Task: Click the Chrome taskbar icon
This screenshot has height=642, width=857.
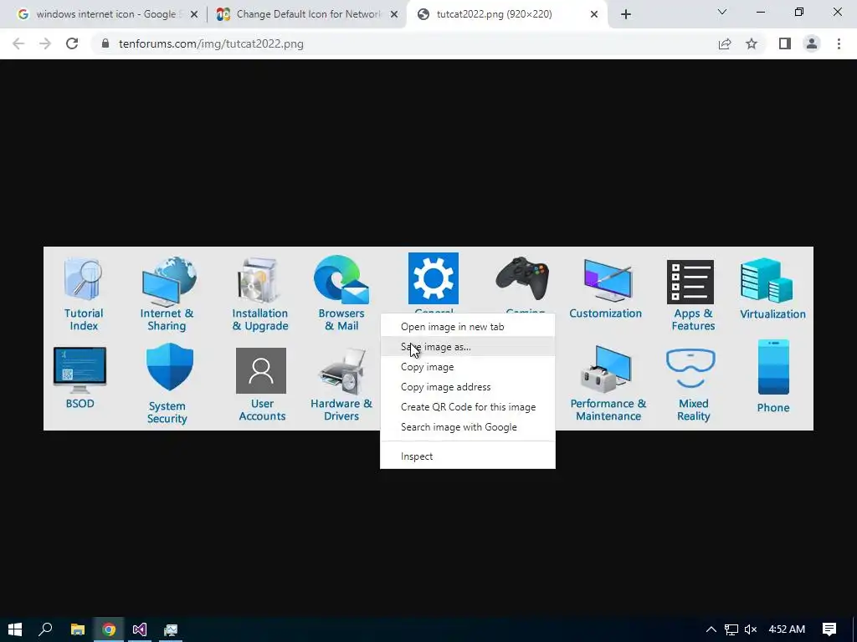Action: (x=109, y=629)
